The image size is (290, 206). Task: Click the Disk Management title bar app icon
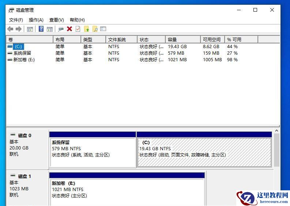(x=11, y=10)
